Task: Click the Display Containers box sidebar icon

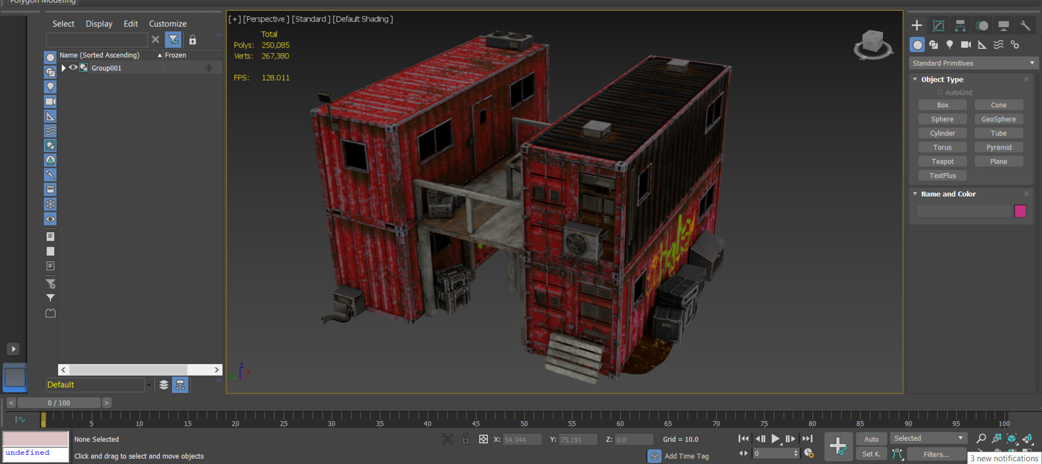Action: [x=50, y=190]
